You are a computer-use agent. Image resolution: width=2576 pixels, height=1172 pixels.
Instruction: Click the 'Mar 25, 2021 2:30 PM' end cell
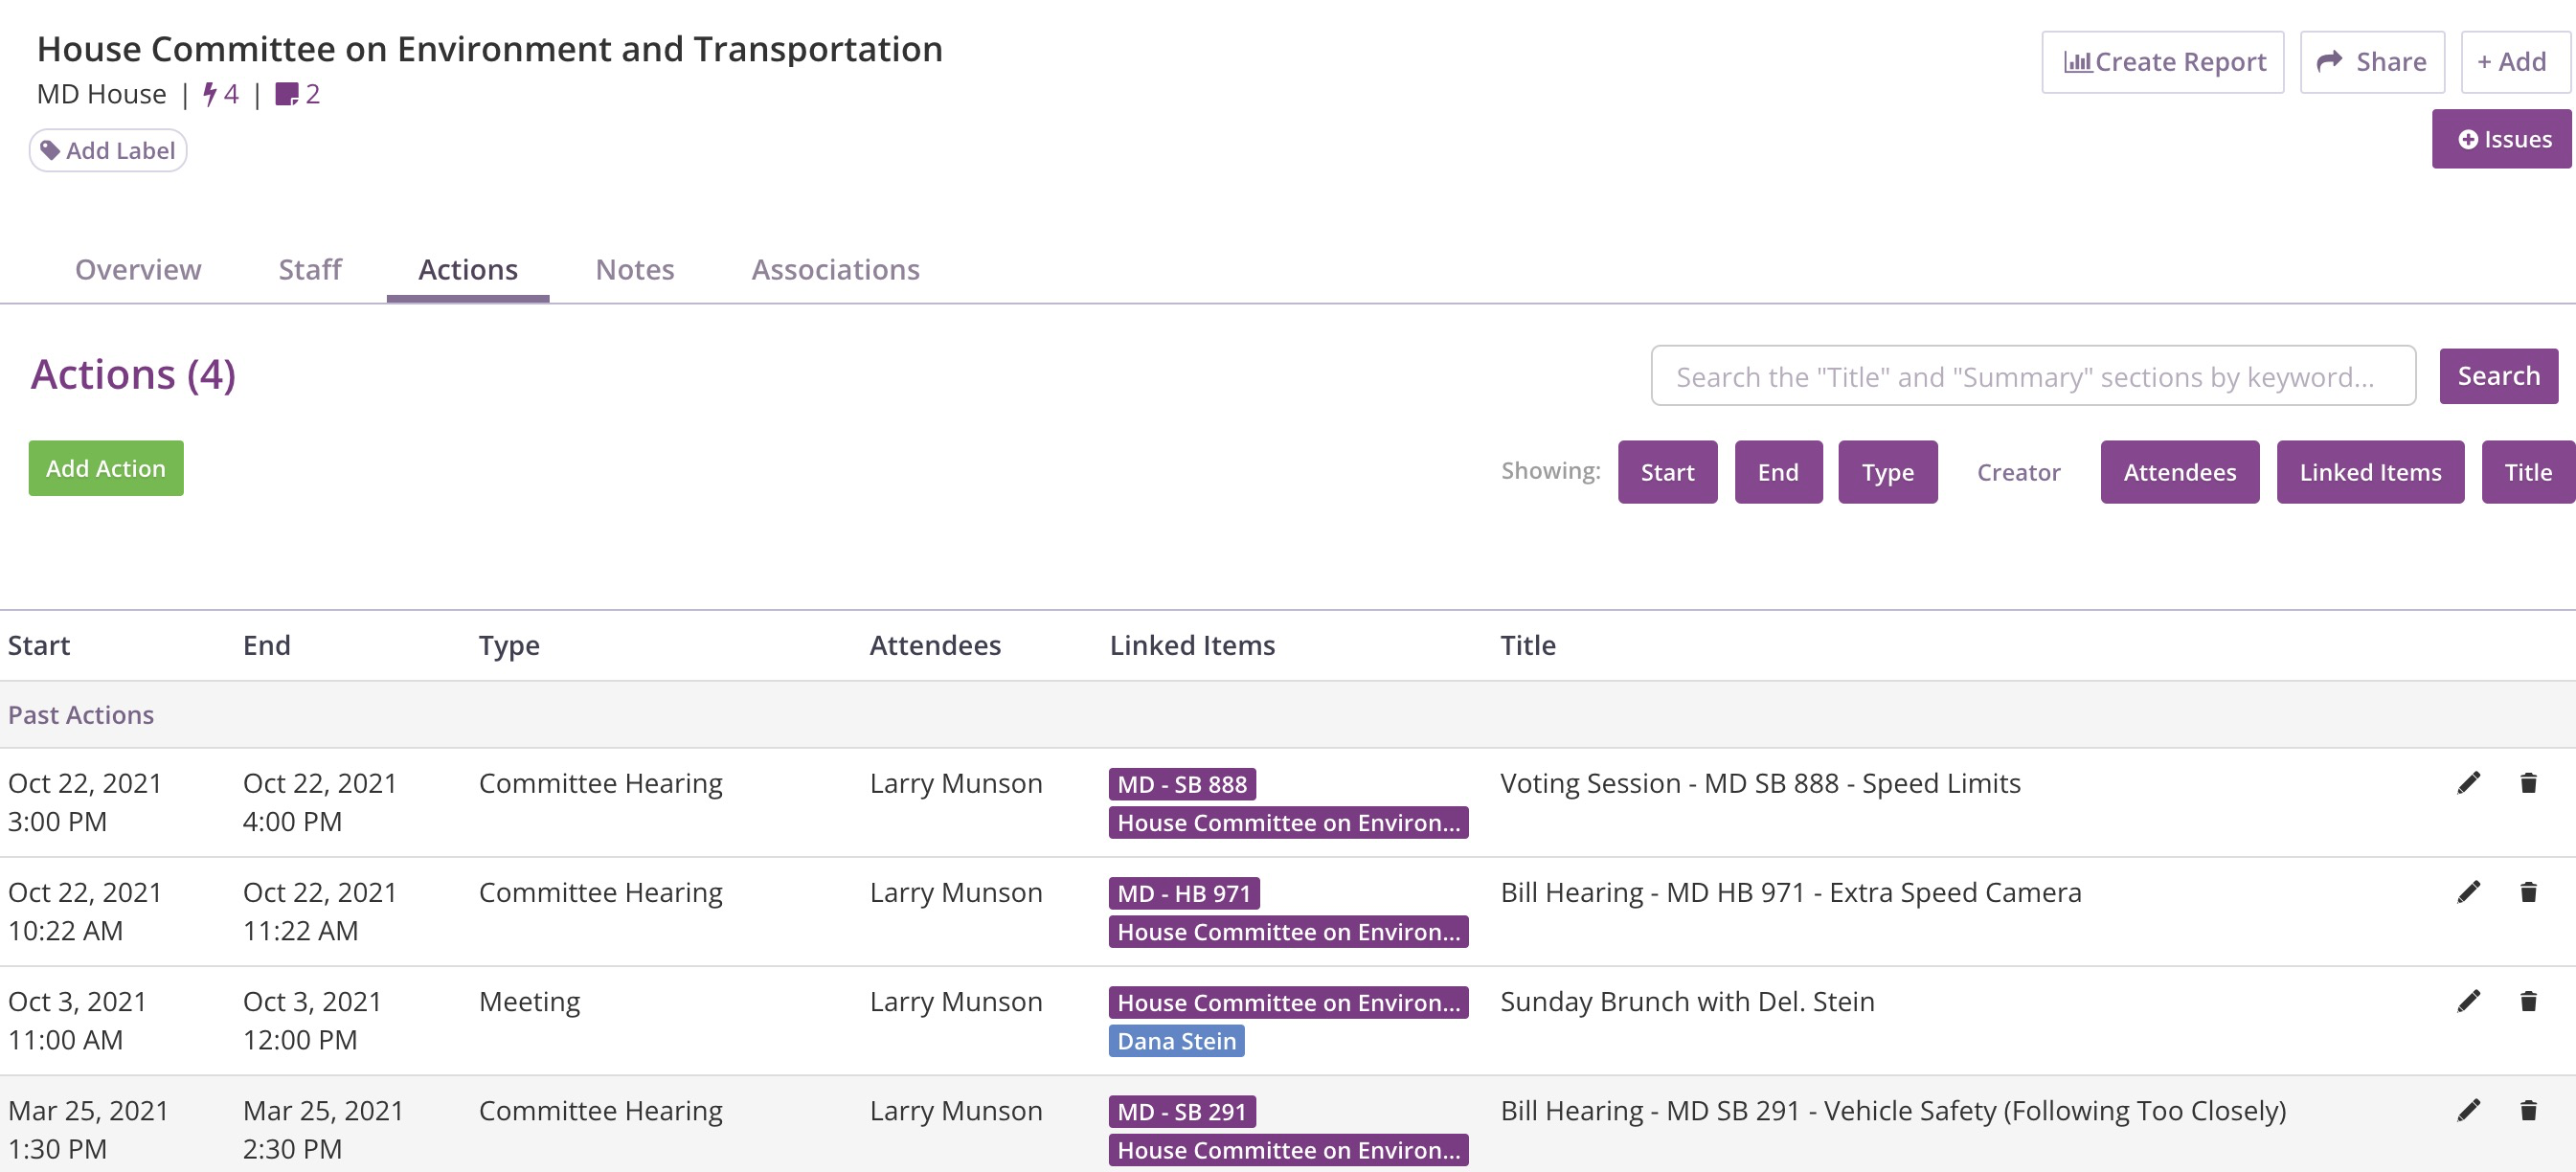pos(323,1129)
